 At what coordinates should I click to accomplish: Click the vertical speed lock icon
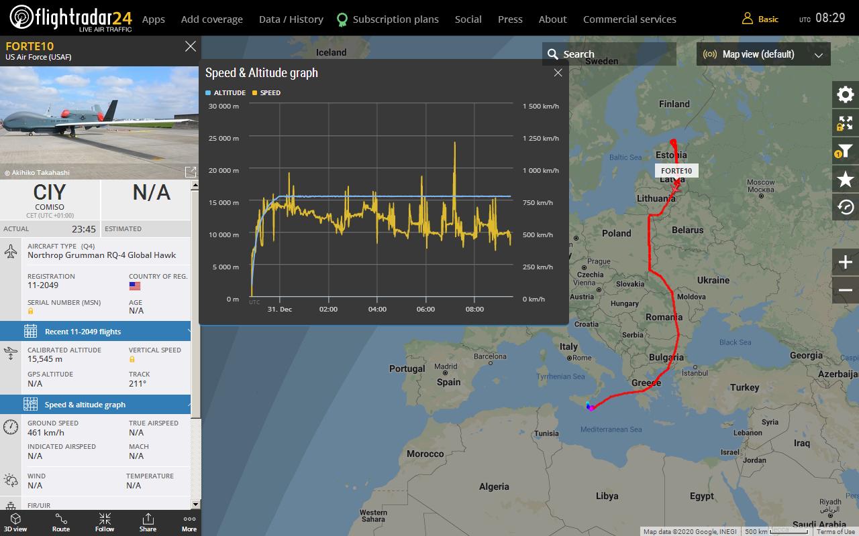pos(132,359)
